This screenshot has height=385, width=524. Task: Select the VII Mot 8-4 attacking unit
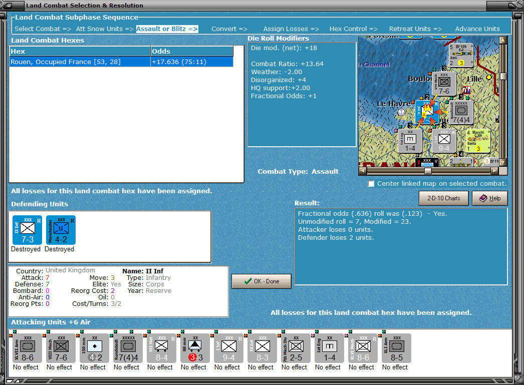[x=162, y=348]
